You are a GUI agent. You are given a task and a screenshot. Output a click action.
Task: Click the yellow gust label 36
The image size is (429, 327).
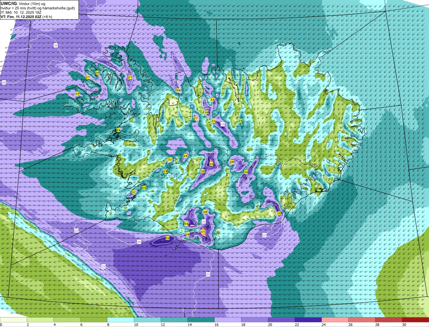(206, 112)
